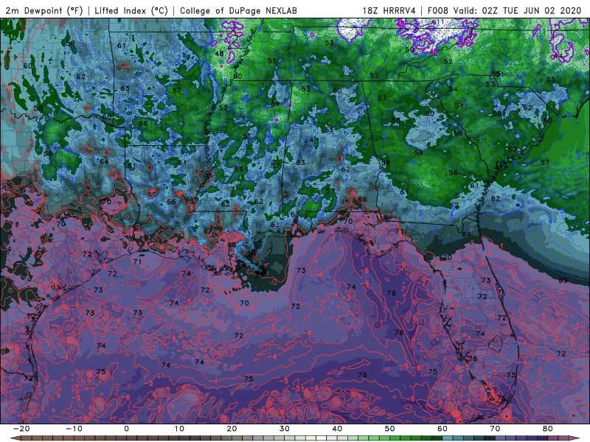Click the '18Z HRRRV4' model run label
590x442 pixels.
389,10
